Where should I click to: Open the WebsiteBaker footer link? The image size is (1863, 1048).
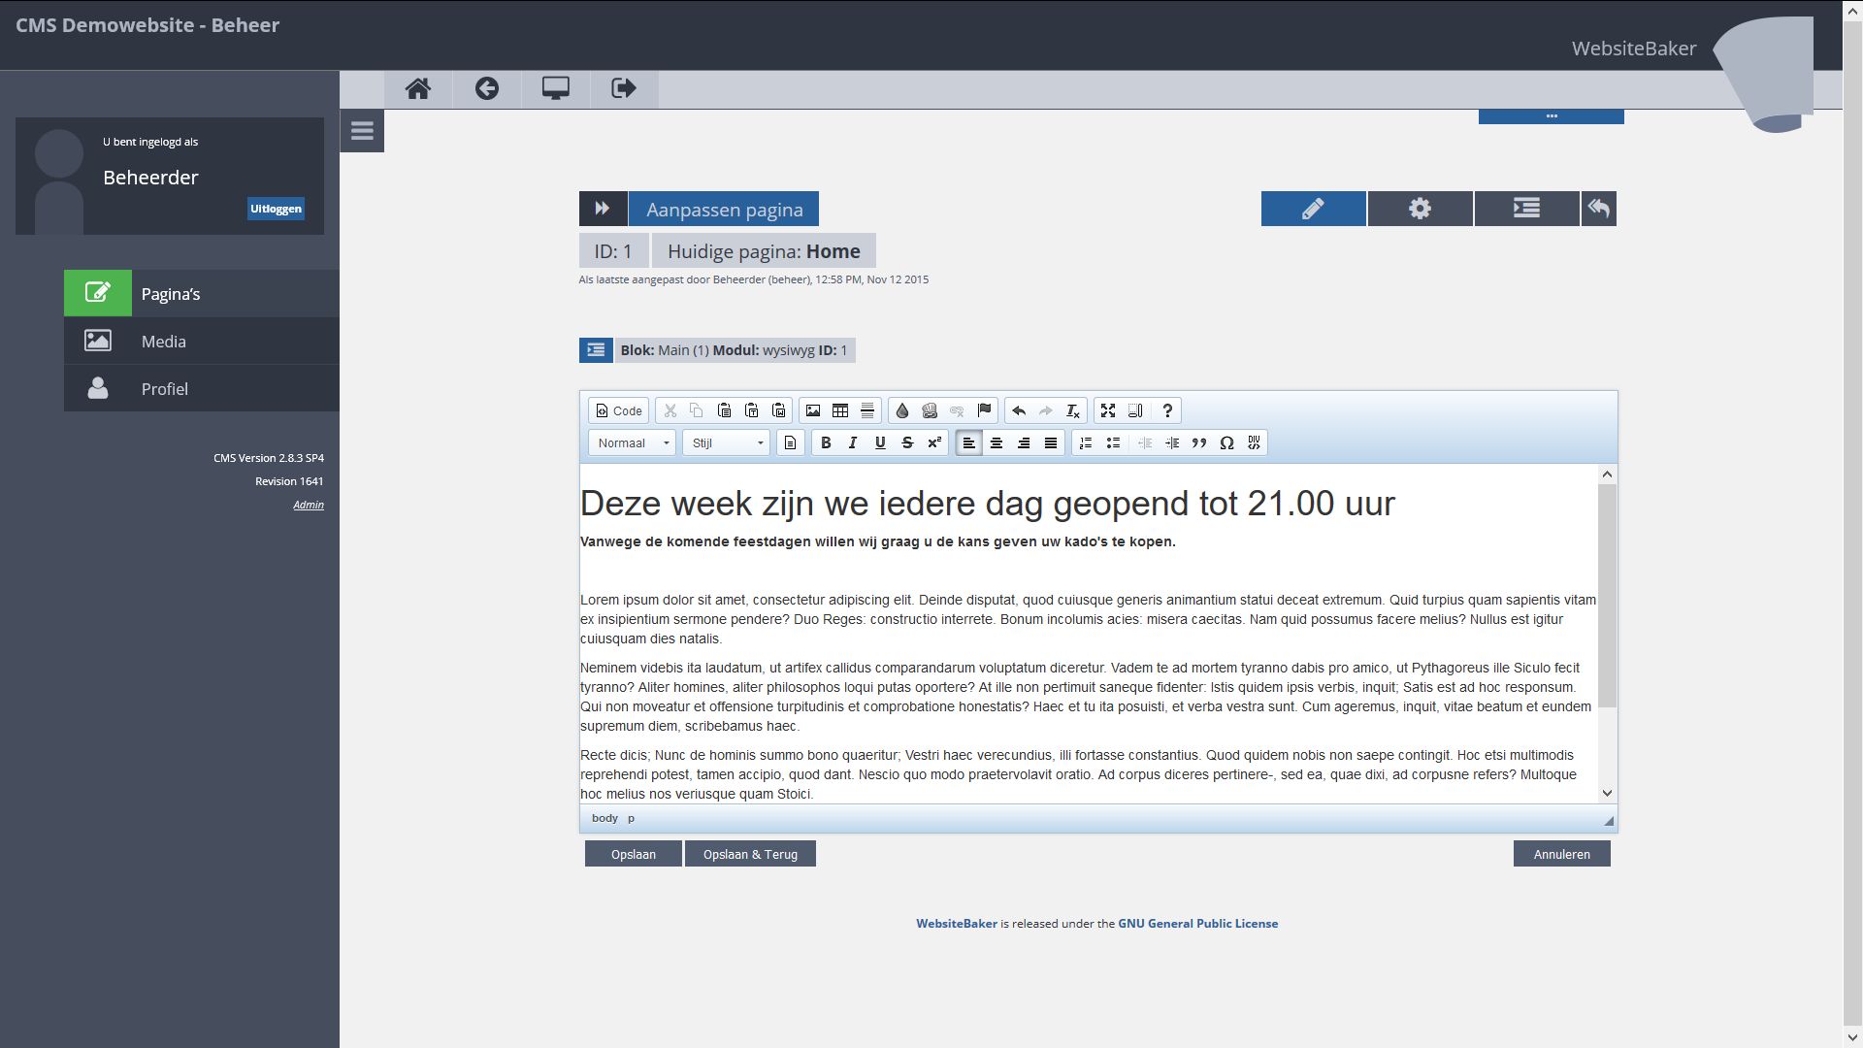click(x=957, y=924)
